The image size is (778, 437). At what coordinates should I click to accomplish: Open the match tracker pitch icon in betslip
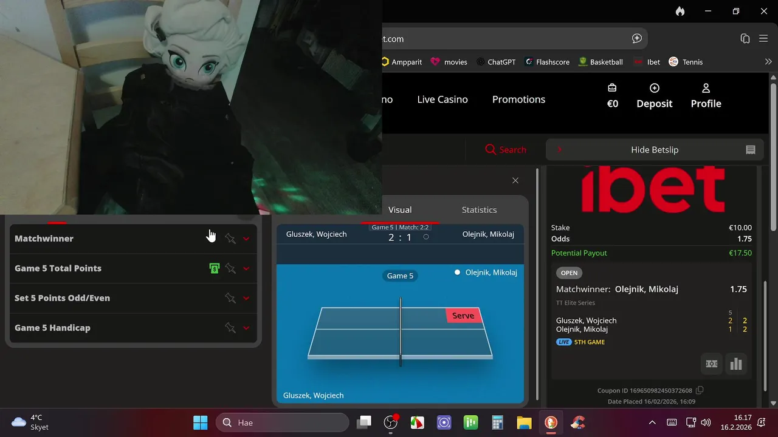pyautogui.click(x=712, y=364)
